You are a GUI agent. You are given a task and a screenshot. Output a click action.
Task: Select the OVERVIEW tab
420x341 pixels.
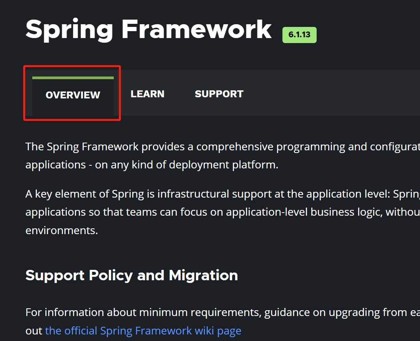click(x=73, y=95)
